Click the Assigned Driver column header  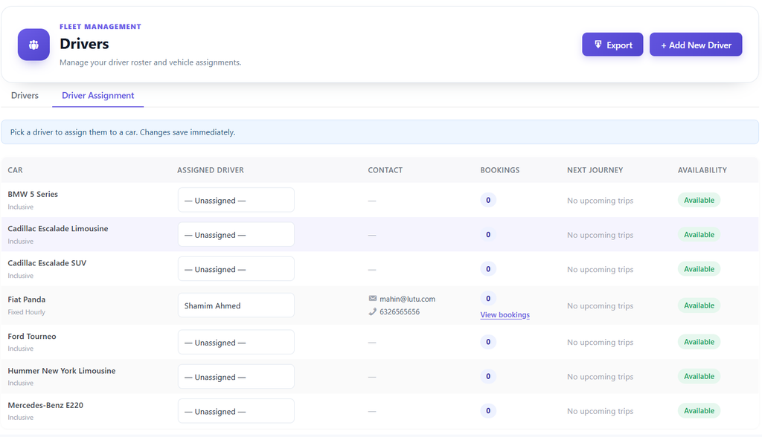coord(211,170)
